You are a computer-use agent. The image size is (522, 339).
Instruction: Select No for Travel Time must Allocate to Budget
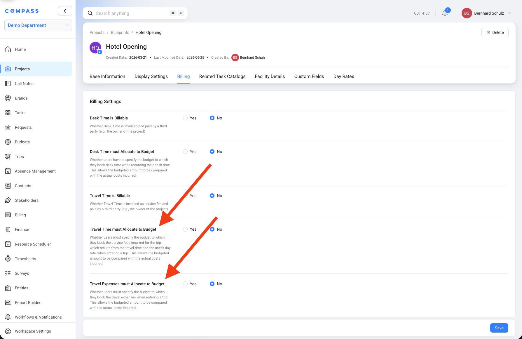212,229
